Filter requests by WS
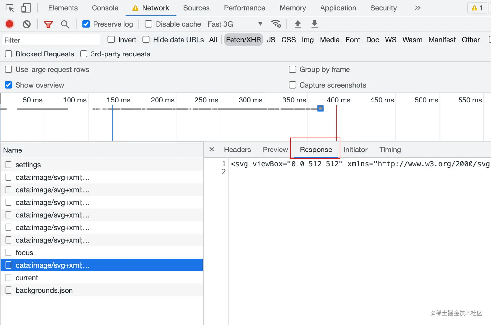The image size is (491, 325). click(391, 40)
